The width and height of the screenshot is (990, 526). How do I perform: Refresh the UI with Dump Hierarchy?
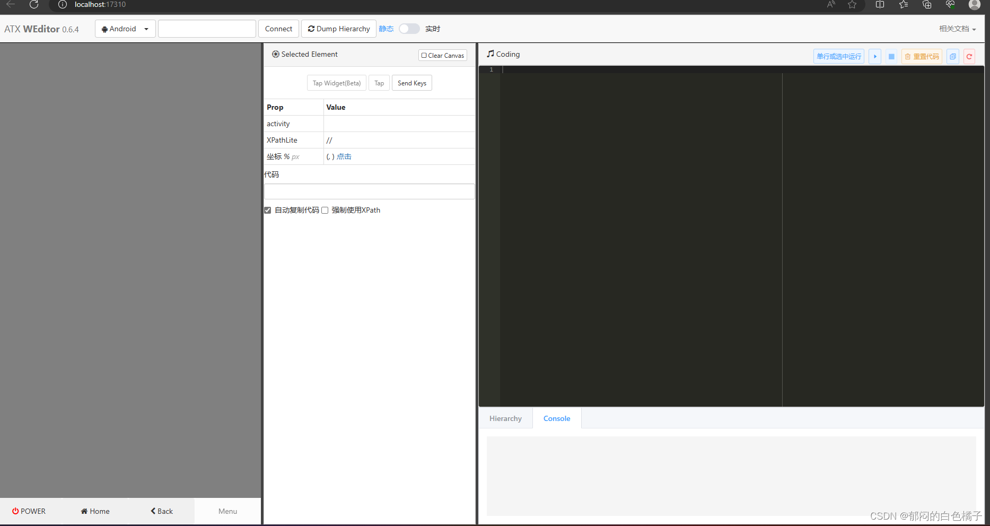coord(338,29)
